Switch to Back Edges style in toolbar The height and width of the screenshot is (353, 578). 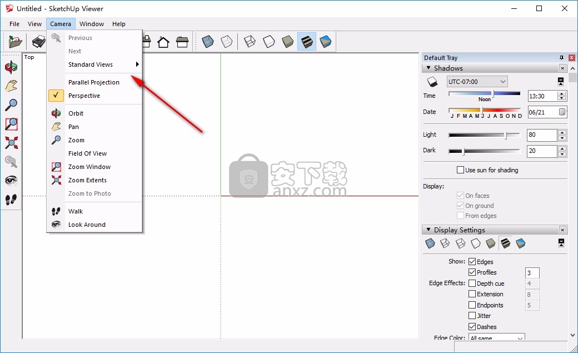[x=227, y=42]
